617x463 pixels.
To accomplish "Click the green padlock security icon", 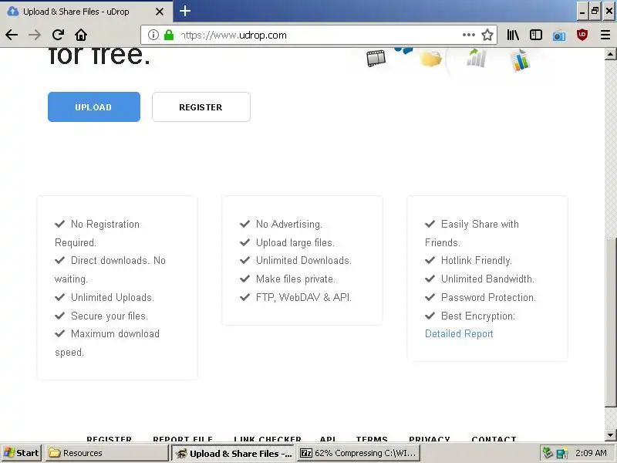I will (169, 35).
